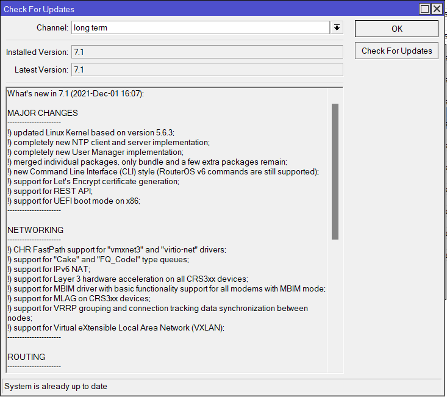Click the "What's new in 7.1" line
Viewport: 447px width, 397px height.
click(76, 93)
